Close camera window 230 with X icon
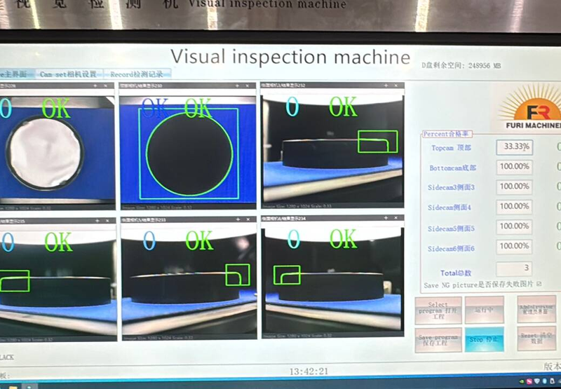The height and width of the screenshot is (389, 561). pos(248,86)
